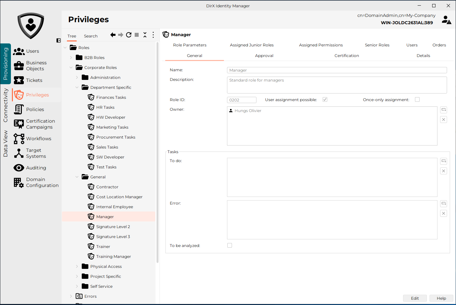Open Business Objects briefcase icon
Screen dimensions: 456x305
click(x=19, y=66)
